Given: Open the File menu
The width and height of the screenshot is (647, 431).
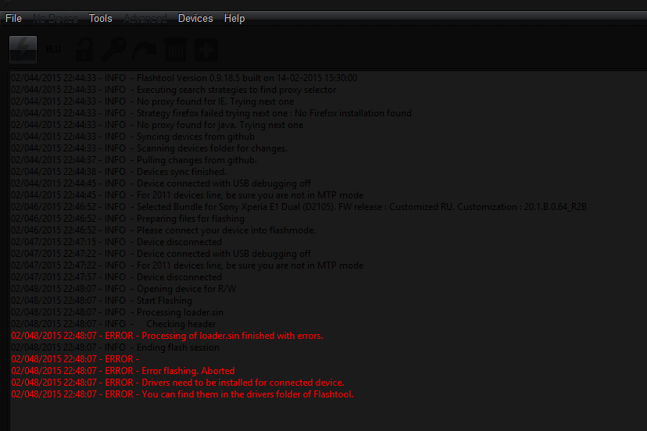Looking at the screenshot, I should [x=13, y=19].
